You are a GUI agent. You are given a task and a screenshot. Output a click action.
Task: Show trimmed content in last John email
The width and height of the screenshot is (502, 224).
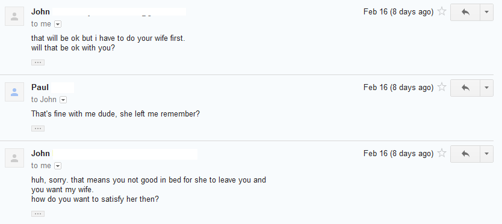click(x=38, y=214)
